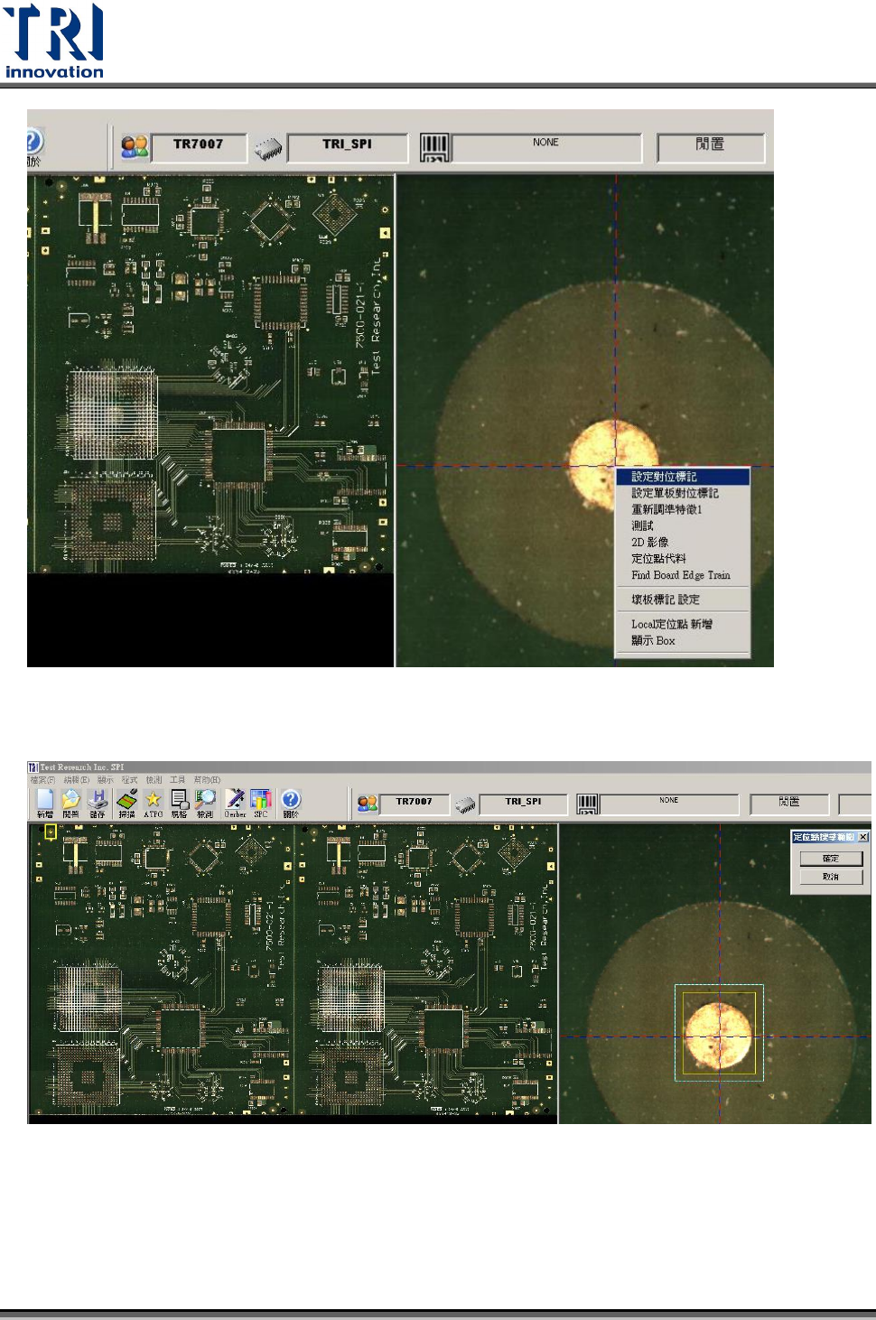Screen dimensions: 876x1320
Task: Click the 閒置 status field in the lower window
Action: [789, 803]
